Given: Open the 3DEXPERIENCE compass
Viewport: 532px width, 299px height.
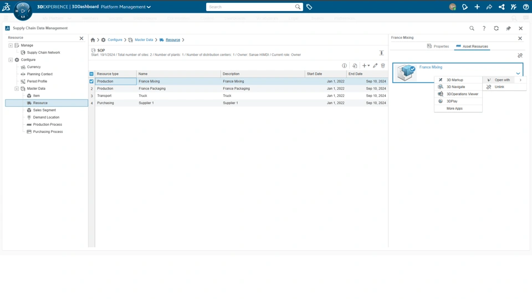Looking at the screenshot, I should 23,11.
